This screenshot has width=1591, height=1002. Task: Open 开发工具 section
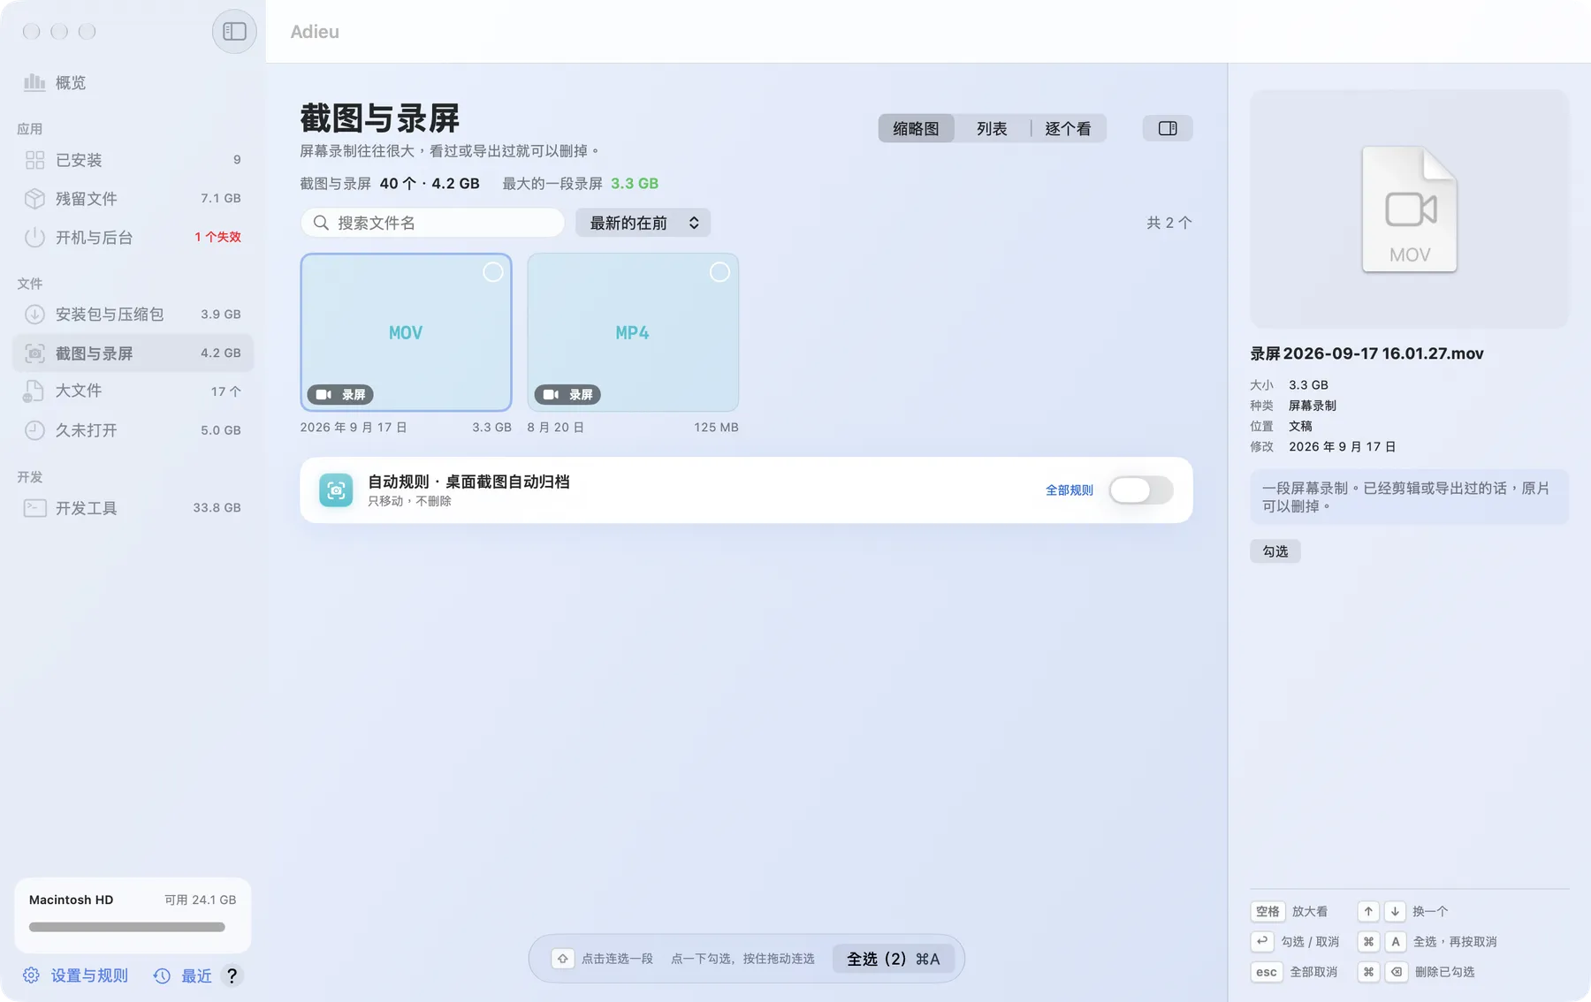[133, 508]
